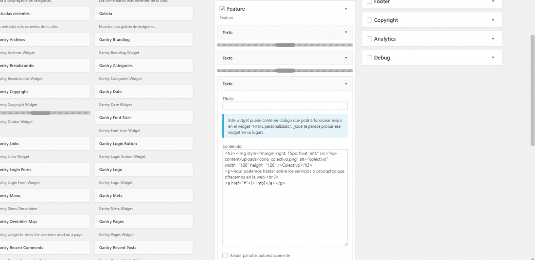
Task: Select the divider below second Texto widget
Action: click(x=285, y=70)
